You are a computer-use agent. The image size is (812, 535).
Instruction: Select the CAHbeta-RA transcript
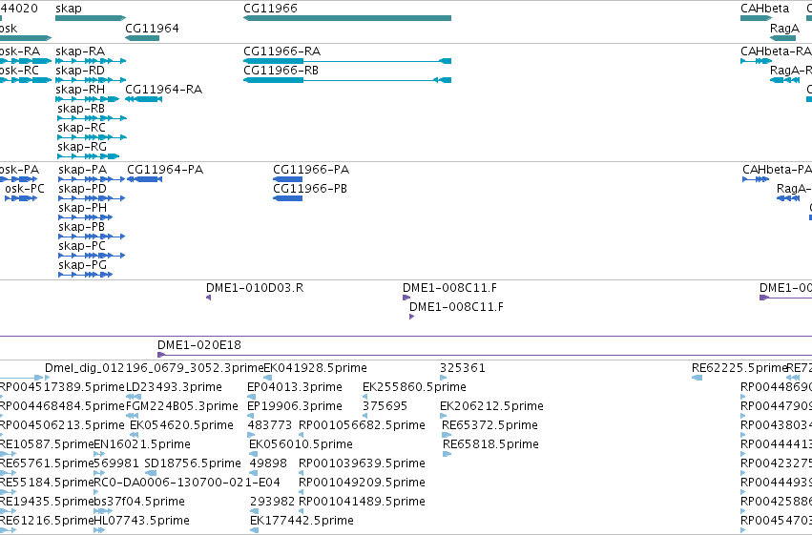pos(756,61)
